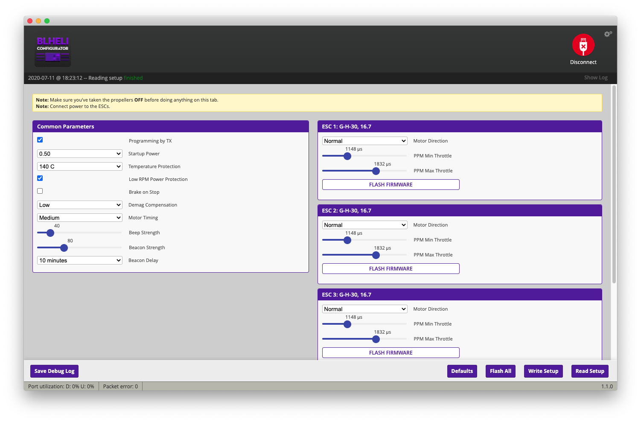Flash firmware for ESC 1
Viewport: 641px width, 422px height.
click(x=390, y=185)
